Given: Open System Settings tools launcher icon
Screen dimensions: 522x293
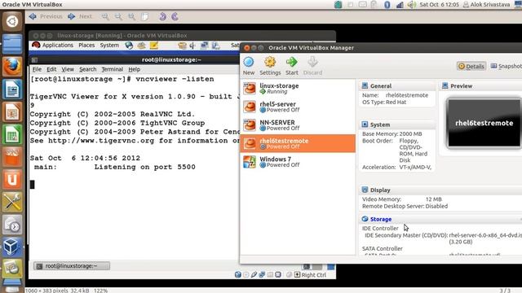Looking at the screenshot, I should 12,202.
